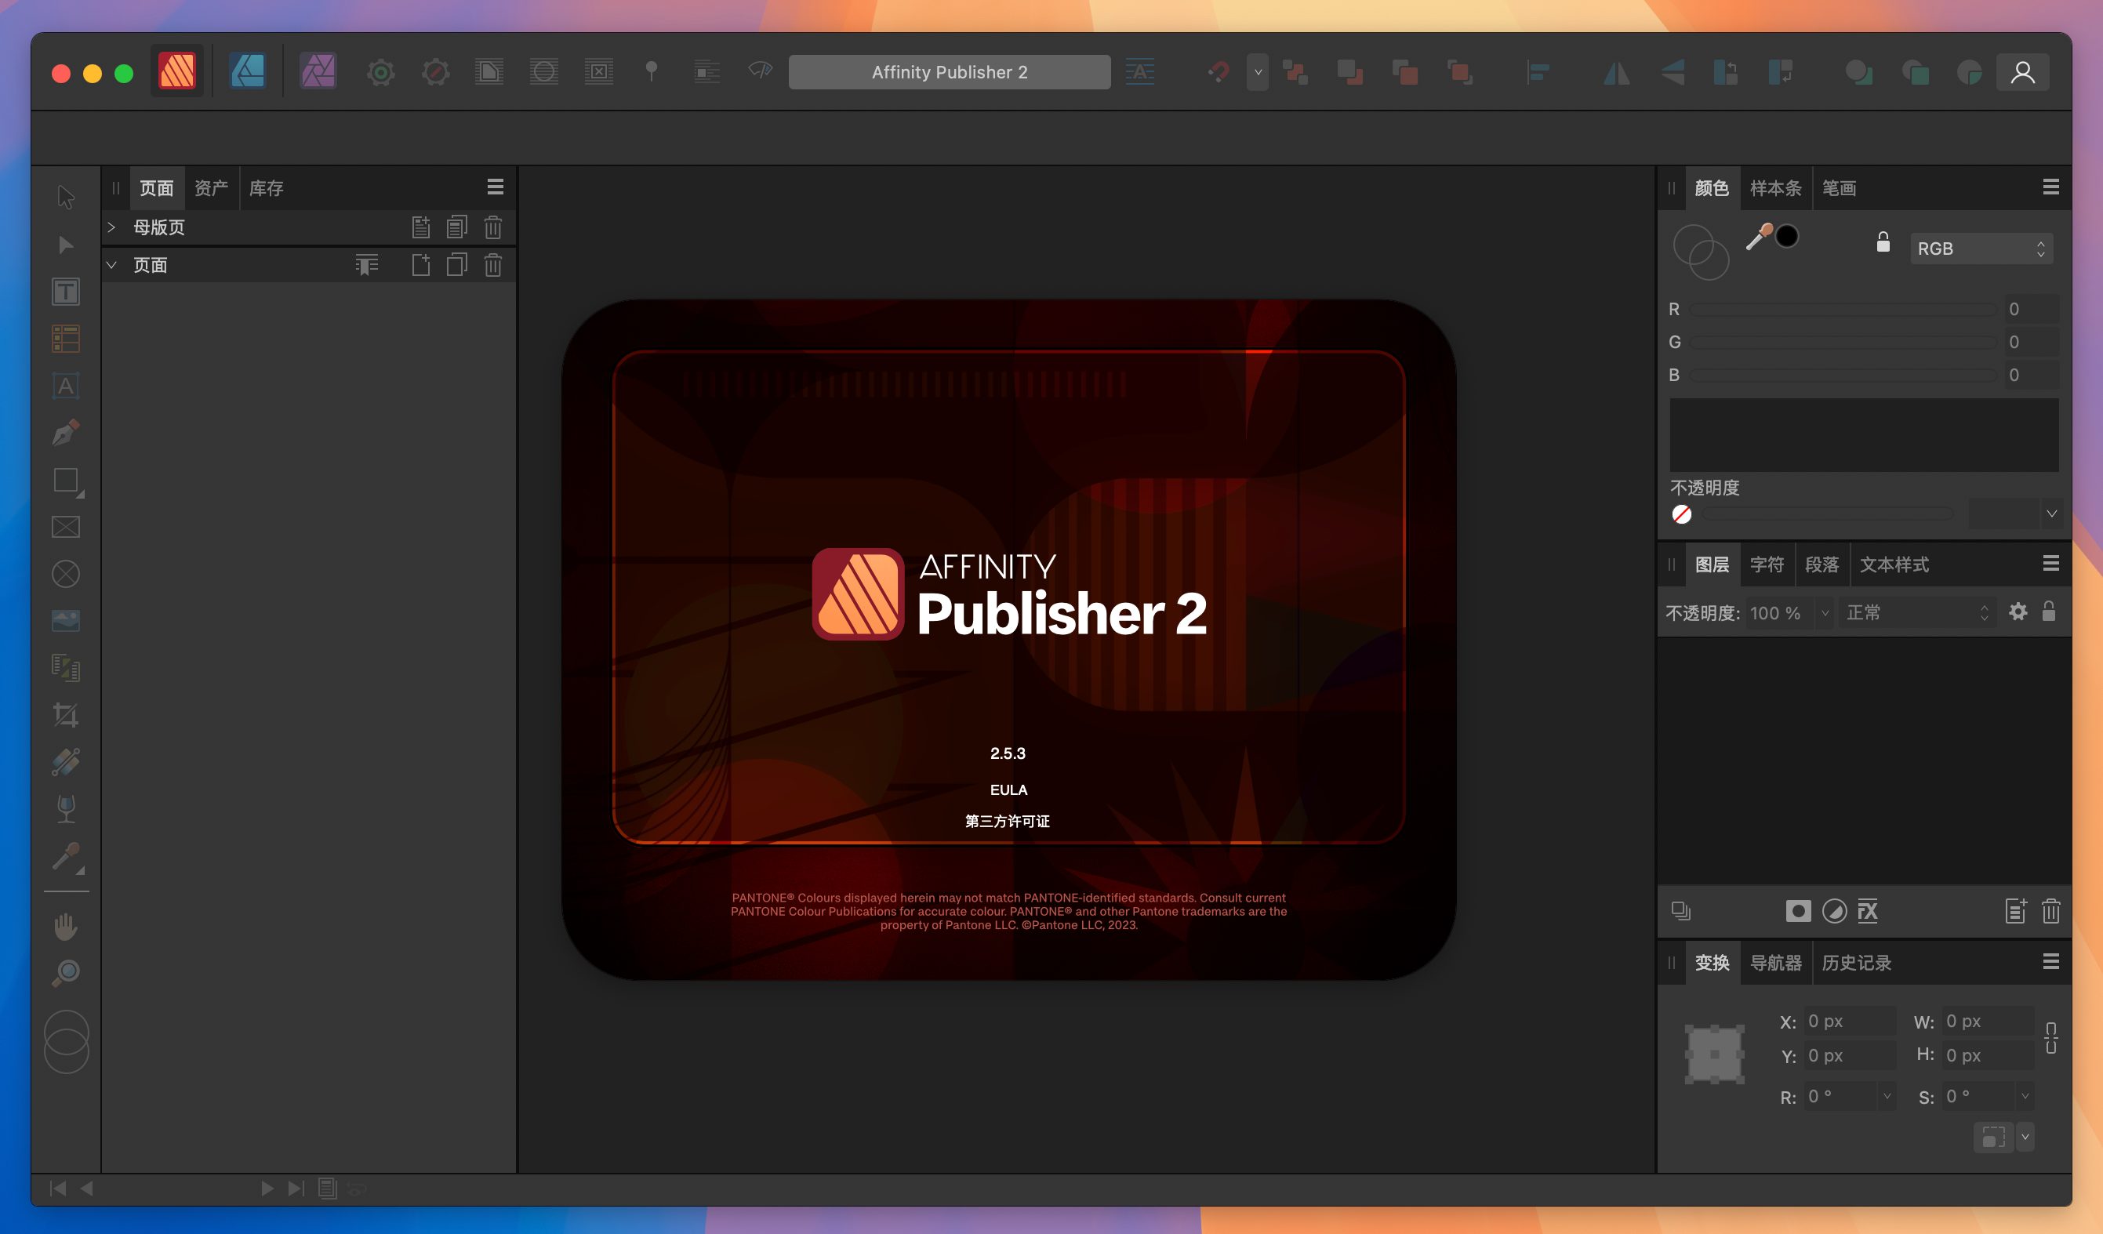
Task: Open the EULA link
Action: (x=1008, y=789)
